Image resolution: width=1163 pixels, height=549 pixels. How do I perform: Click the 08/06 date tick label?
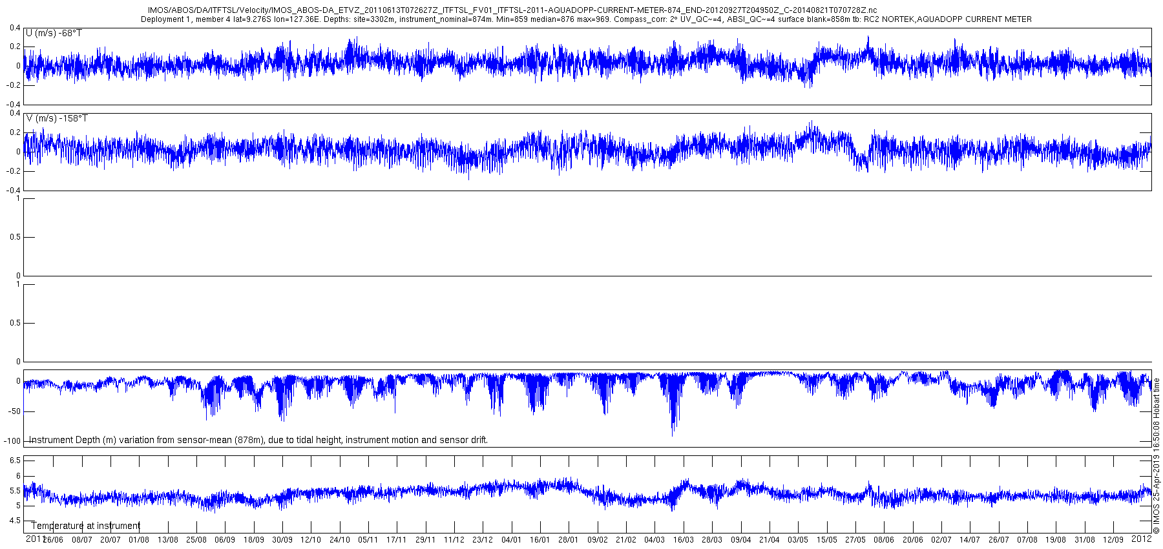[x=884, y=539]
